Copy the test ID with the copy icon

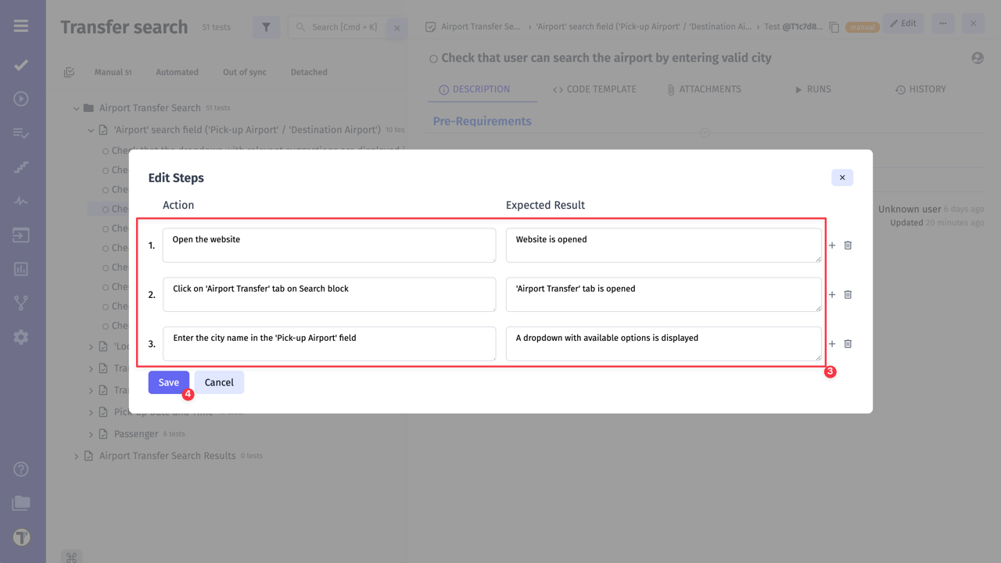(x=834, y=27)
